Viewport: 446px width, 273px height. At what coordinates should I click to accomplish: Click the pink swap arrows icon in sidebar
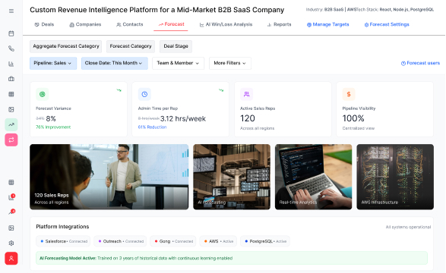[x=11, y=140]
